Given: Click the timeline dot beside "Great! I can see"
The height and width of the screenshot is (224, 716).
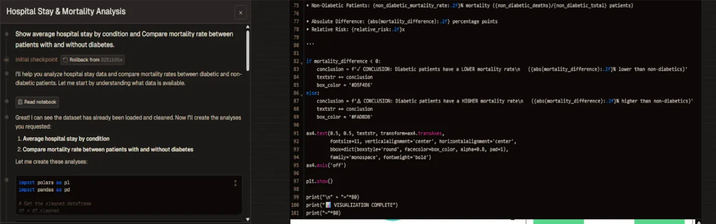Looking at the screenshot, I should [6, 118].
